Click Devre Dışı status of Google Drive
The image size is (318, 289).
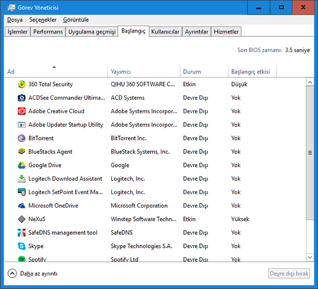pos(195,165)
